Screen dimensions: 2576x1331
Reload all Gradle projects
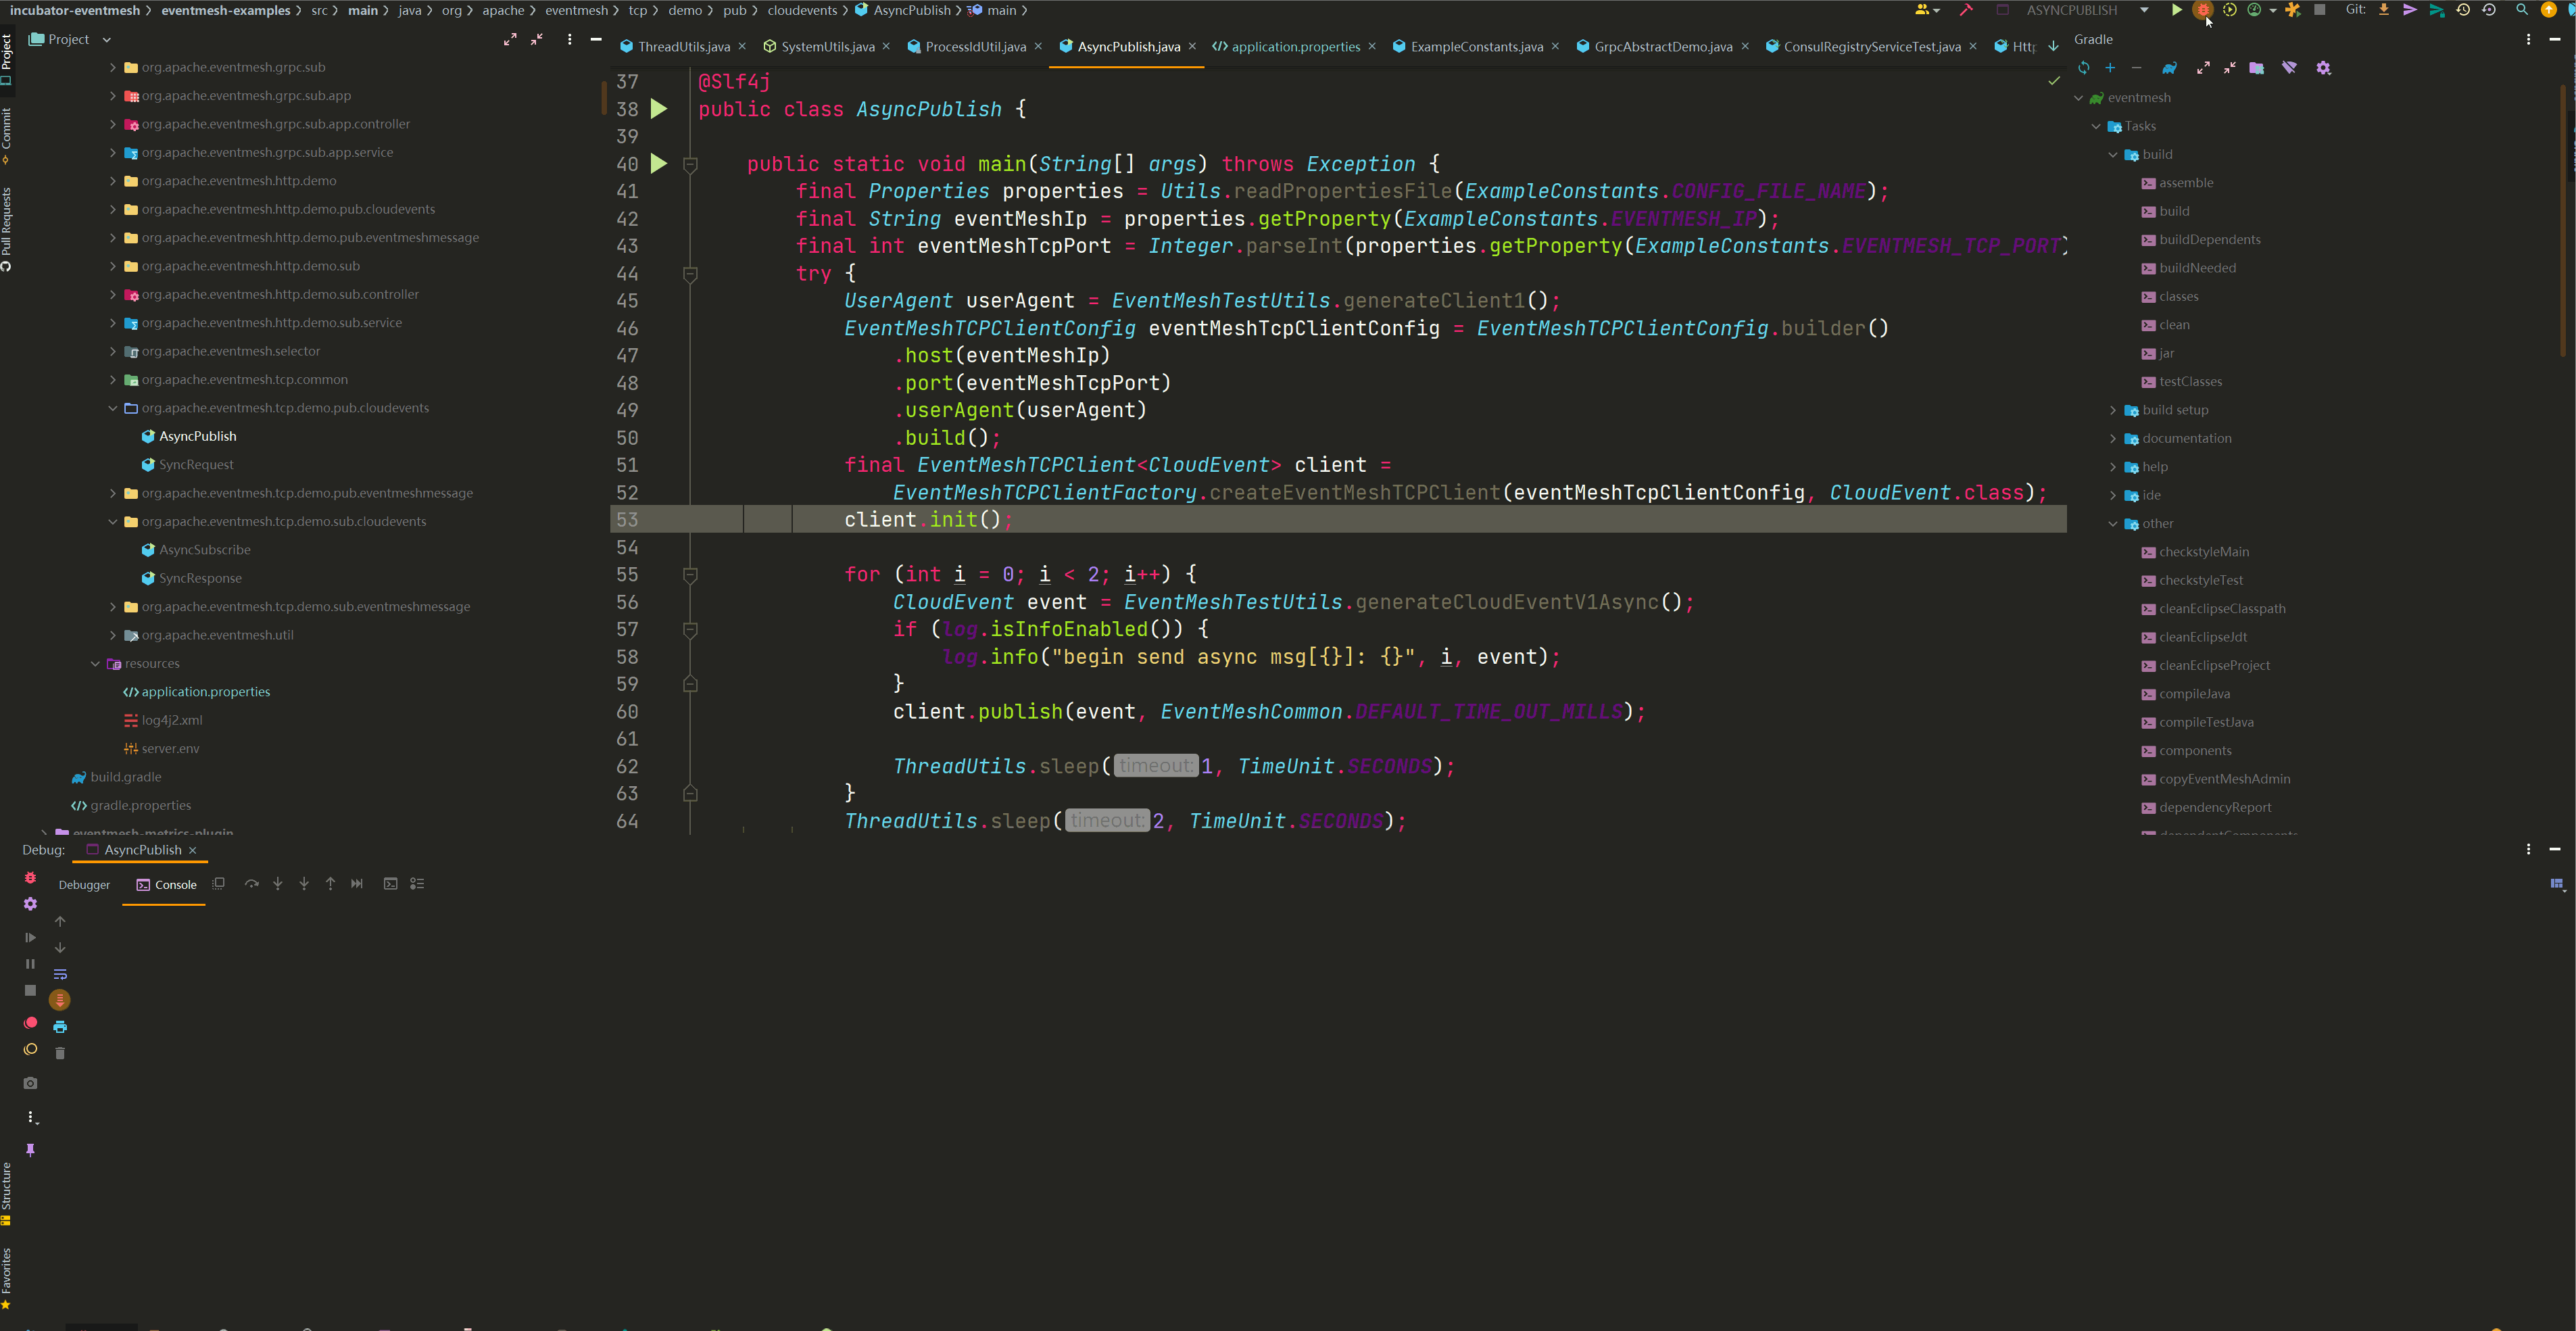pos(2084,68)
